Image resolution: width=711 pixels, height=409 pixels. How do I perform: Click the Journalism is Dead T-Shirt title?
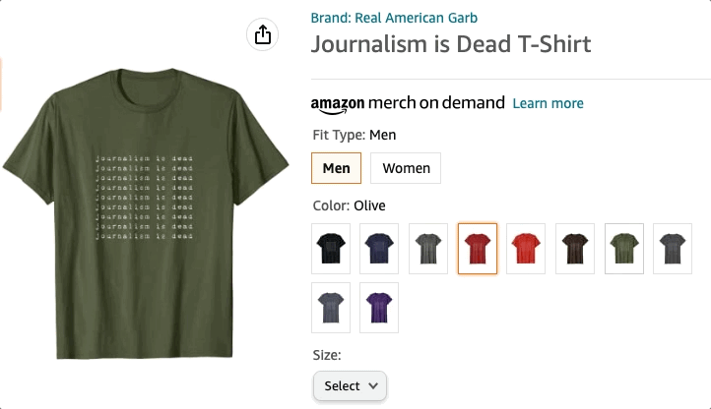click(451, 45)
